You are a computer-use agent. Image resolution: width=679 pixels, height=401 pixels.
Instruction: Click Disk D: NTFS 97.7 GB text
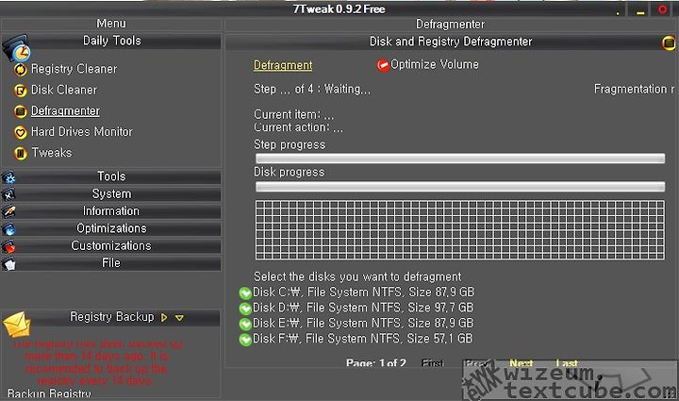363,308
